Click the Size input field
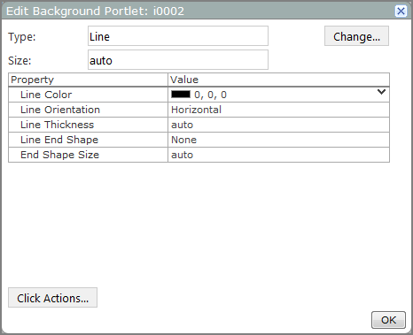 pyautogui.click(x=178, y=60)
